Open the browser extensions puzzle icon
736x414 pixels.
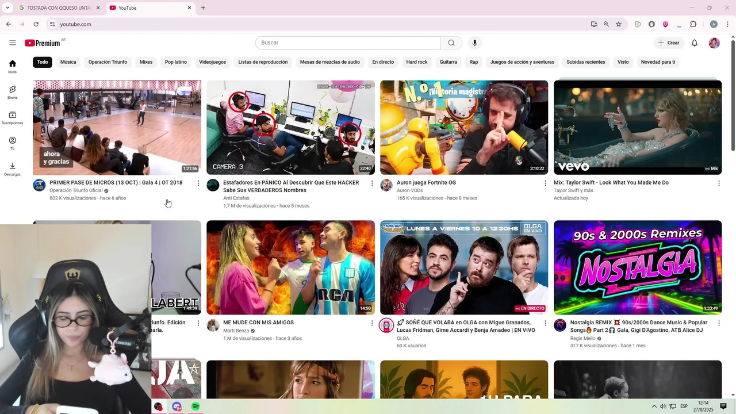(x=693, y=24)
